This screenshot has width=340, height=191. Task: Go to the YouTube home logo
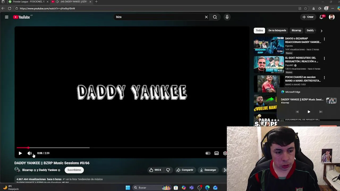point(22,17)
